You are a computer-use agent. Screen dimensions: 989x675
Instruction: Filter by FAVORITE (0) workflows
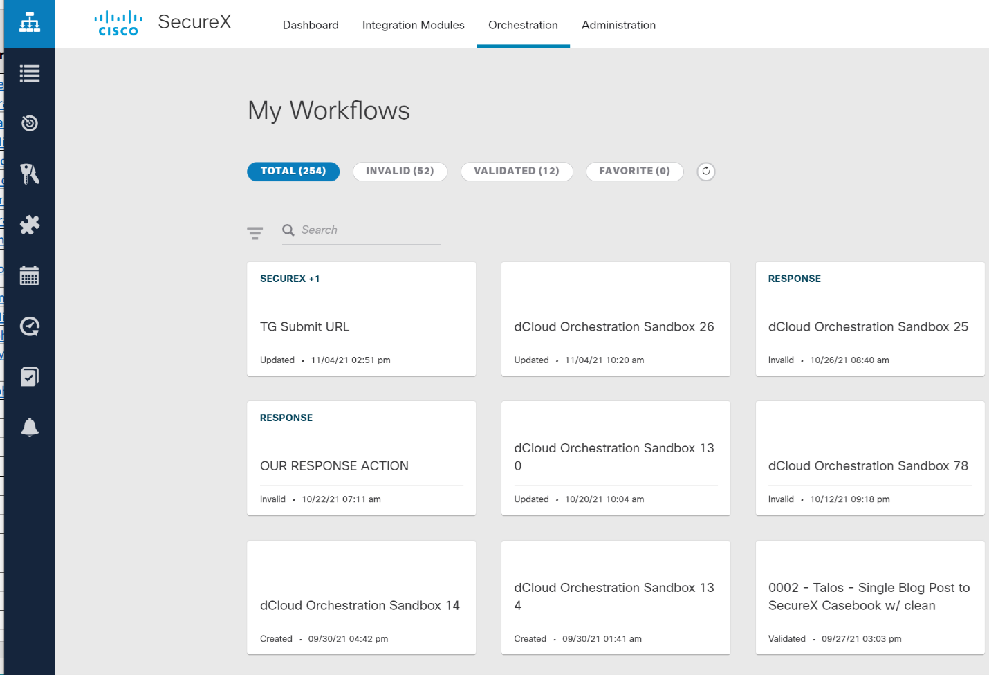634,172
